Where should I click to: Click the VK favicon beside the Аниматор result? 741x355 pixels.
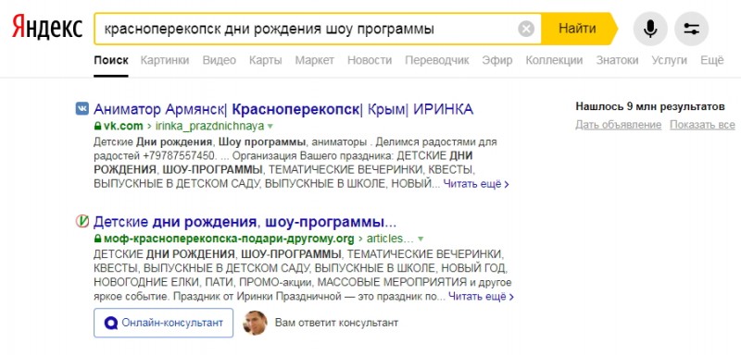(x=82, y=109)
